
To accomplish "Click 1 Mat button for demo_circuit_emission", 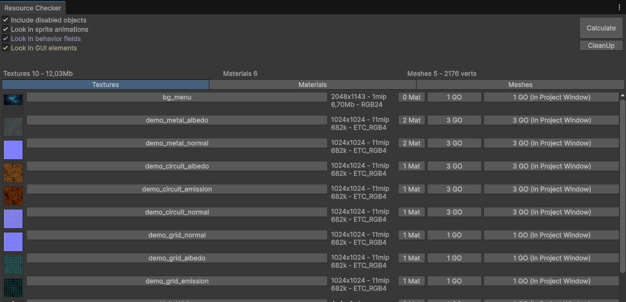I will click(x=412, y=189).
